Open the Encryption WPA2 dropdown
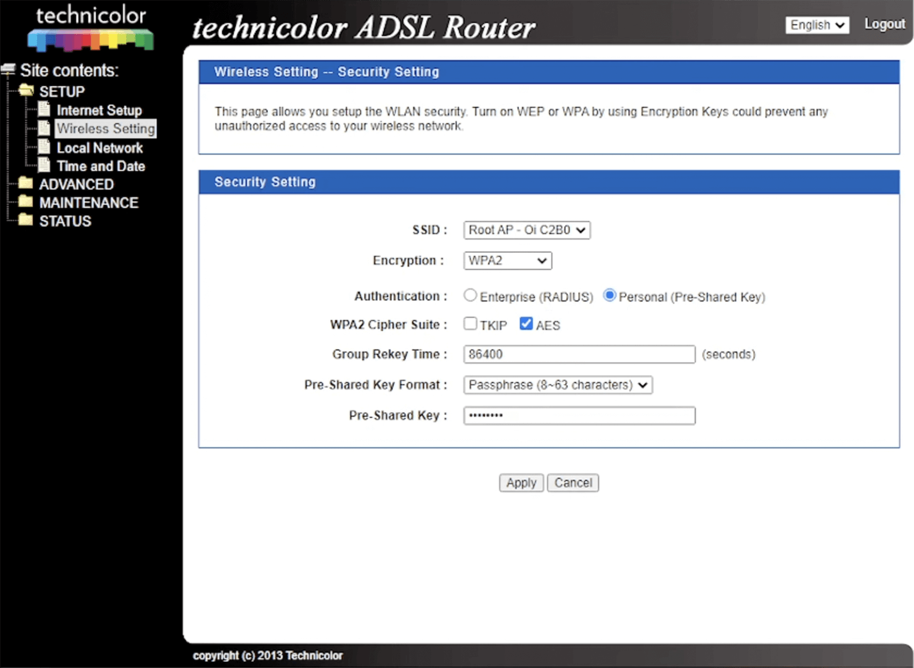The width and height of the screenshot is (914, 668). (x=508, y=261)
